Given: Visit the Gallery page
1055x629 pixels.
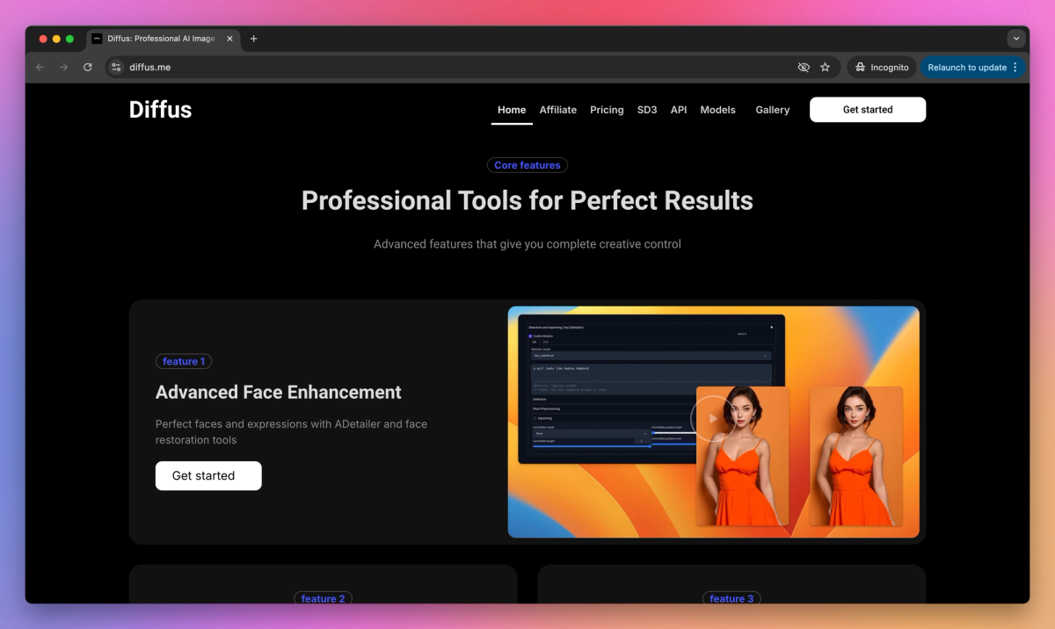Looking at the screenshot, I should (773, 110).
